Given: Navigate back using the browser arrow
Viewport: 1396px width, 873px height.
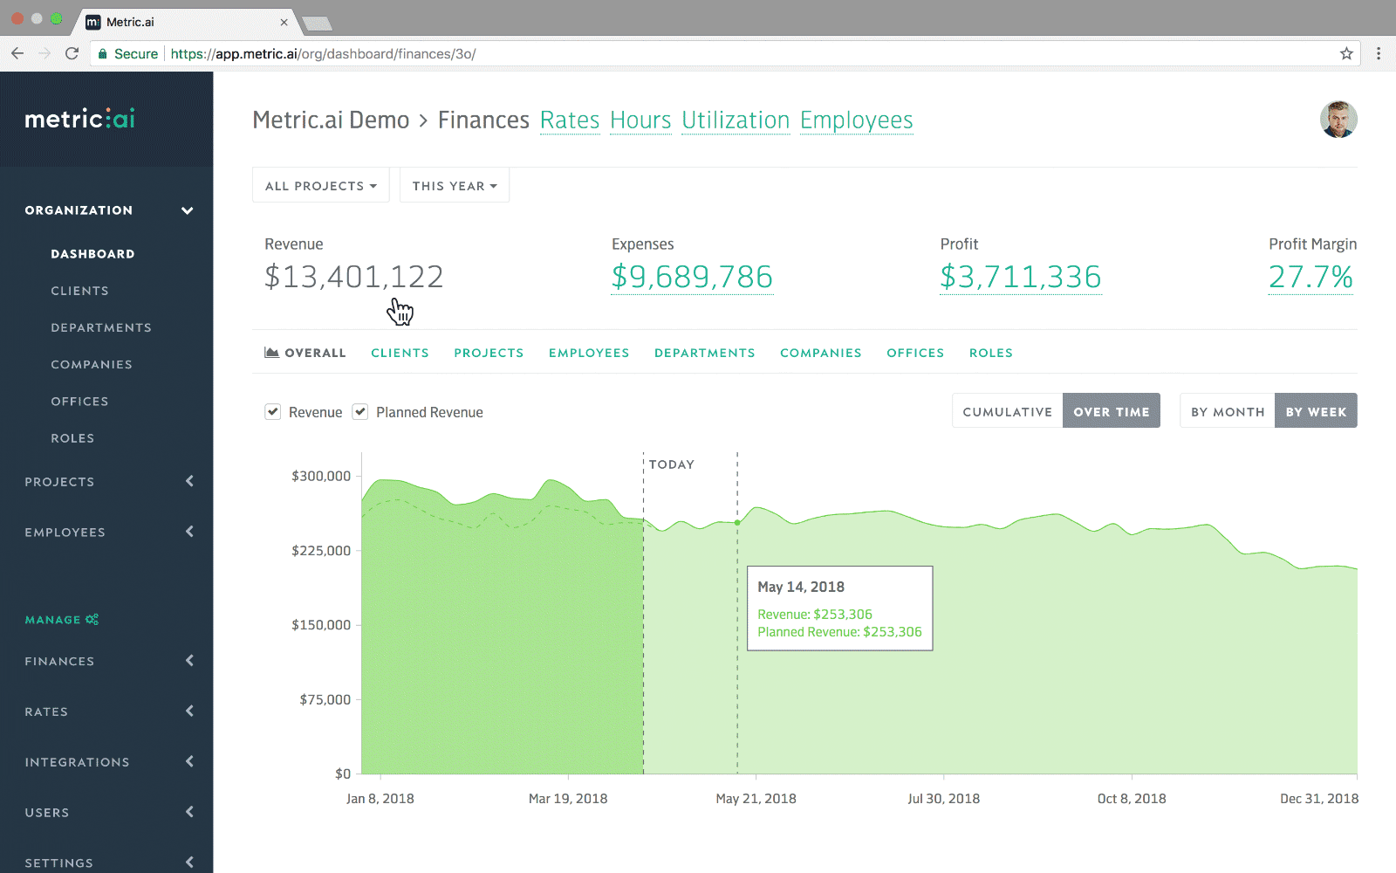Looking at the screenshot, I should coord(17,53).
